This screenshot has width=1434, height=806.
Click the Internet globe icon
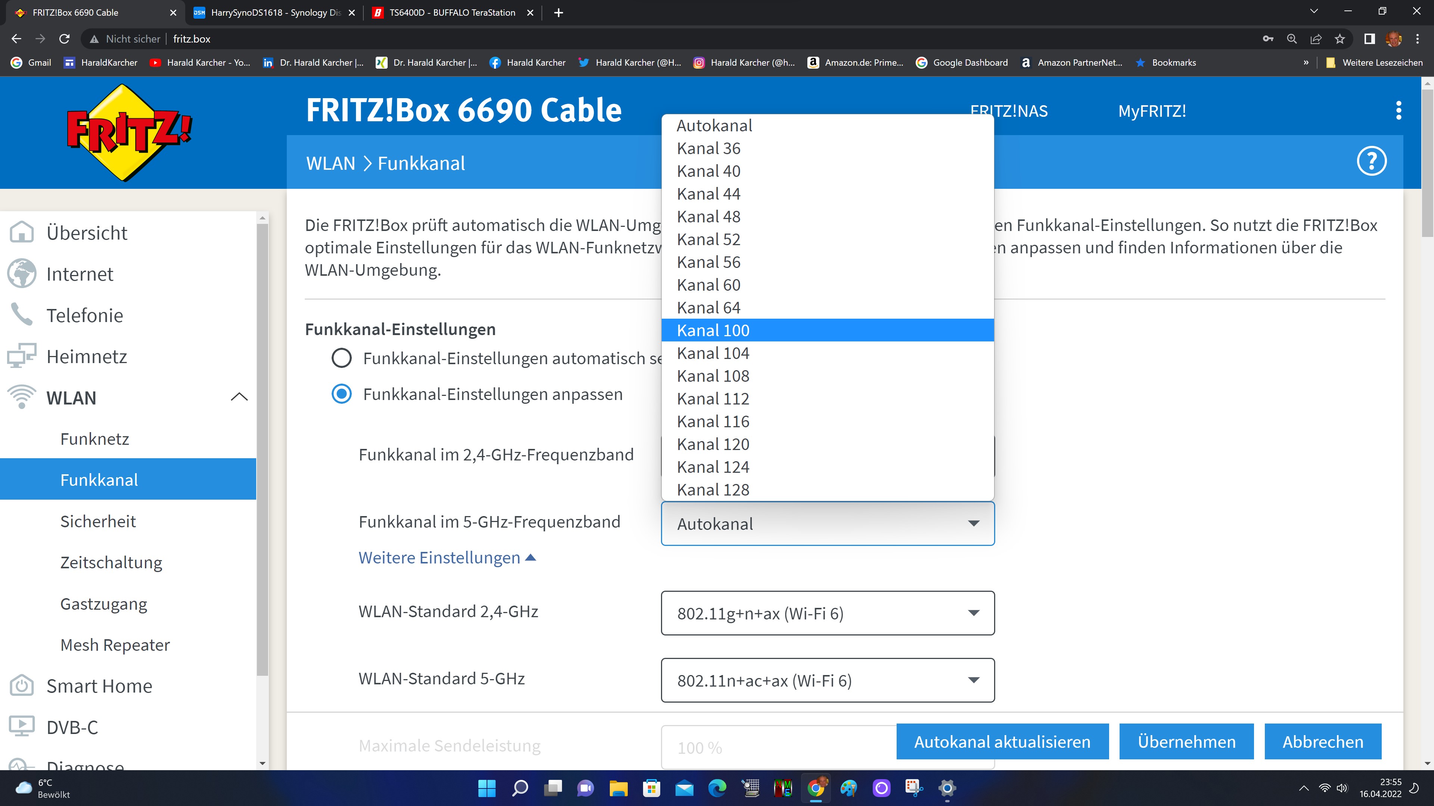[22, 274]
